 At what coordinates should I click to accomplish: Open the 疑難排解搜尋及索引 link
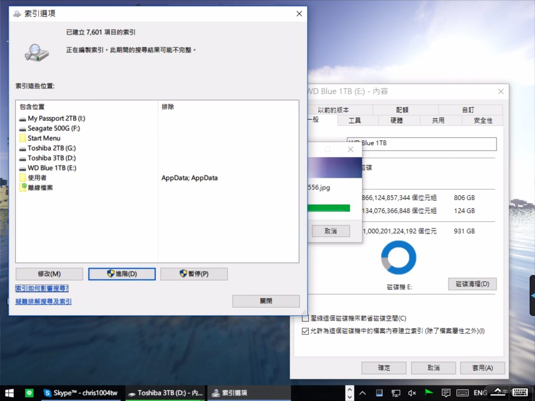(43, 302)
